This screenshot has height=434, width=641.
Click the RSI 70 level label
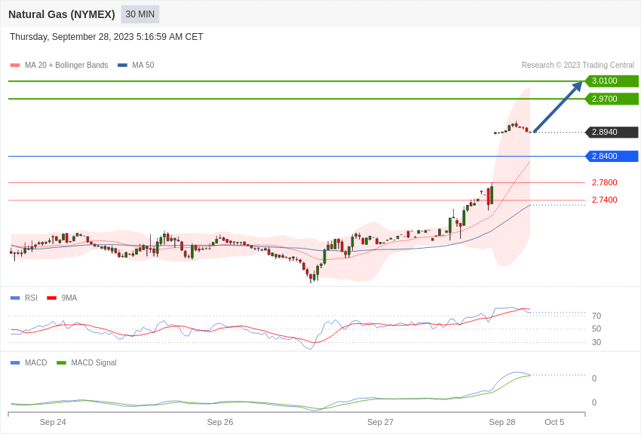click(597, 316)
